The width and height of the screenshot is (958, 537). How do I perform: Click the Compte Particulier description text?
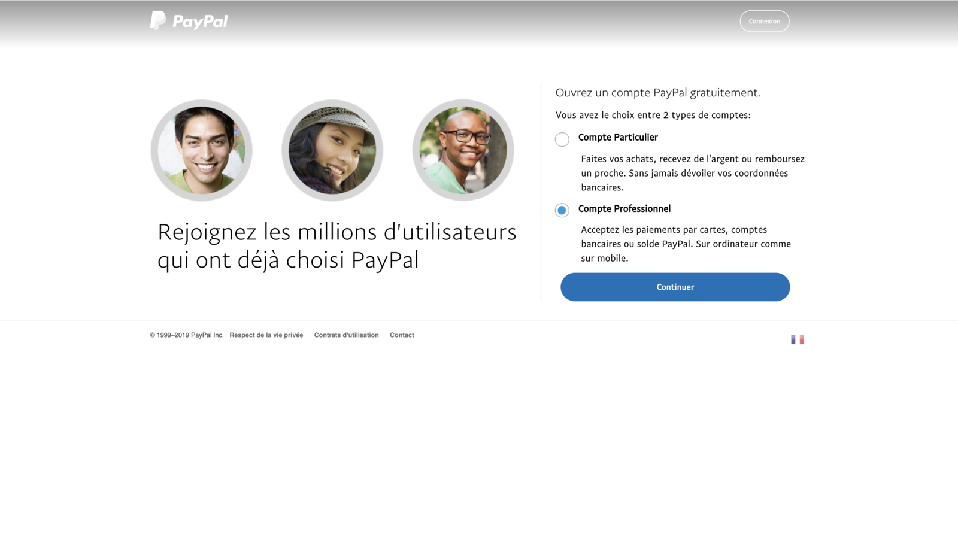(693, 173)
